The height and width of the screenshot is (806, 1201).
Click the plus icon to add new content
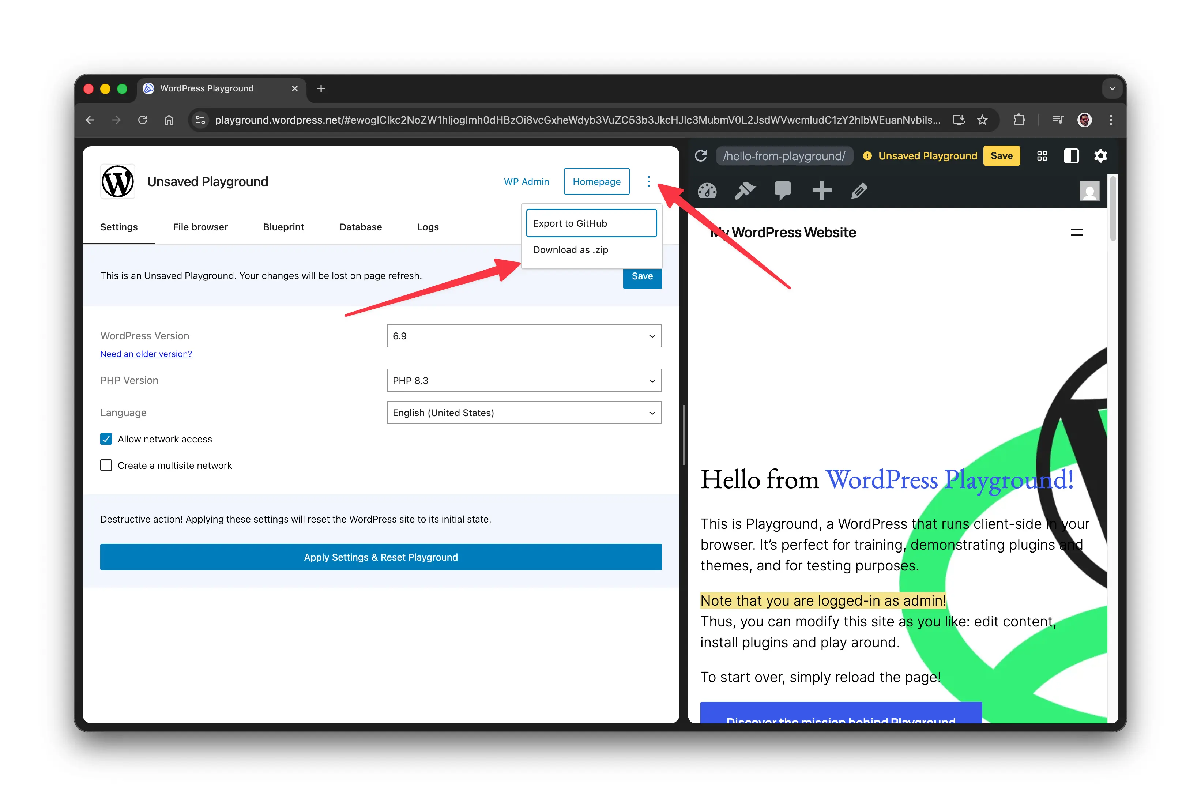tap(821, 191)
